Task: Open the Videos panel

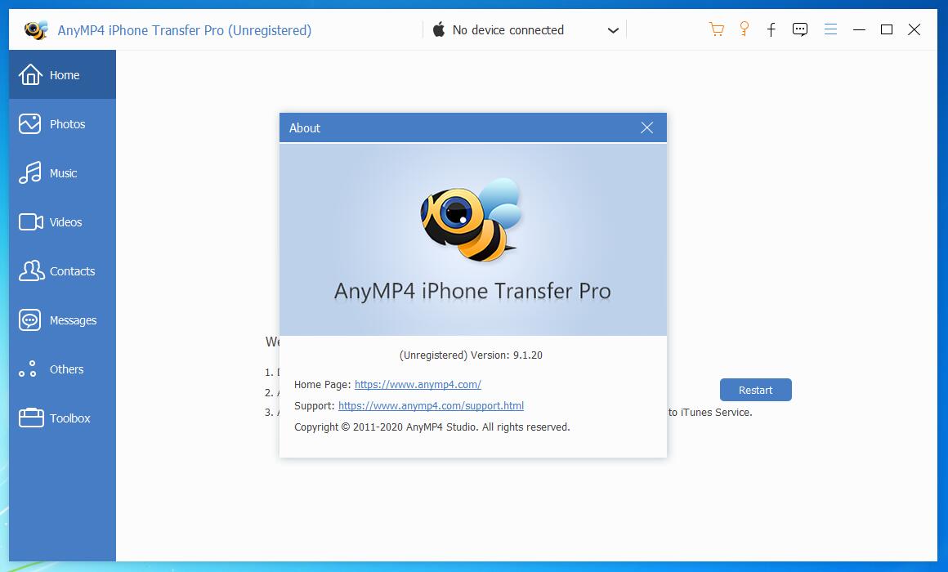Action: [61, 221]
